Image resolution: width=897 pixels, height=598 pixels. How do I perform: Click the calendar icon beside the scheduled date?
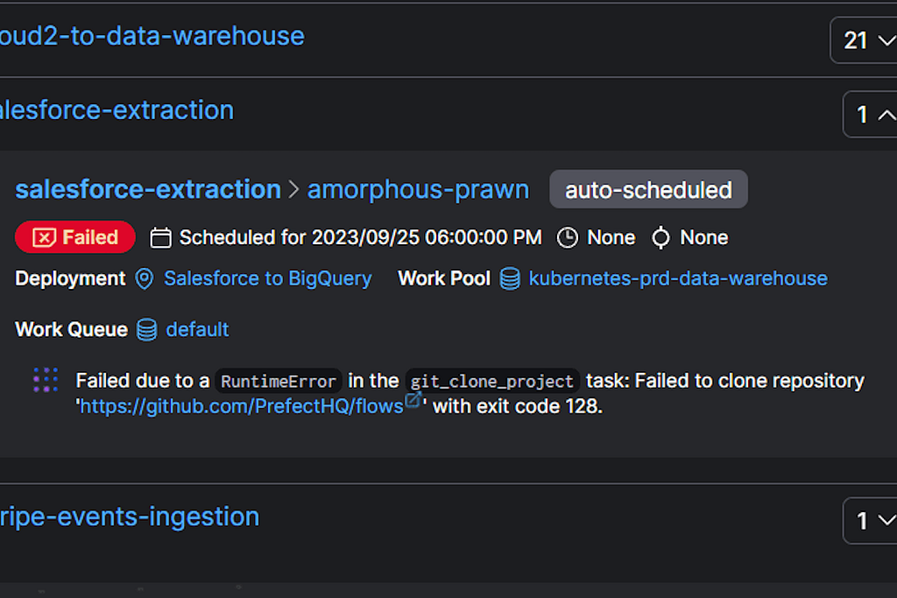161,238
